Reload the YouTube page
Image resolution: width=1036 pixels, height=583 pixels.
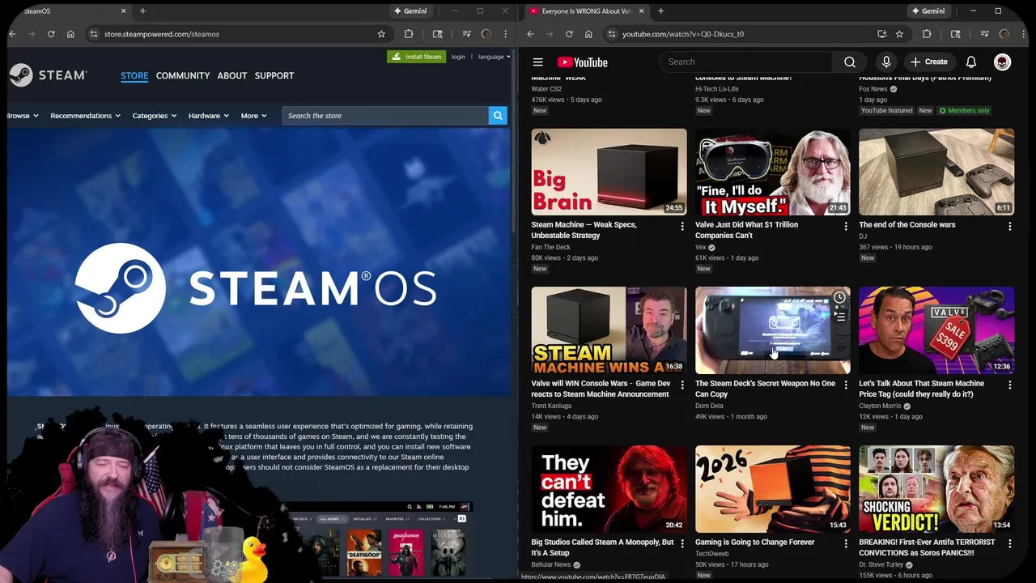point(569,34)
